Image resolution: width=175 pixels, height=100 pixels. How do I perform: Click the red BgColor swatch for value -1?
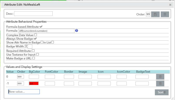point(34,83)
